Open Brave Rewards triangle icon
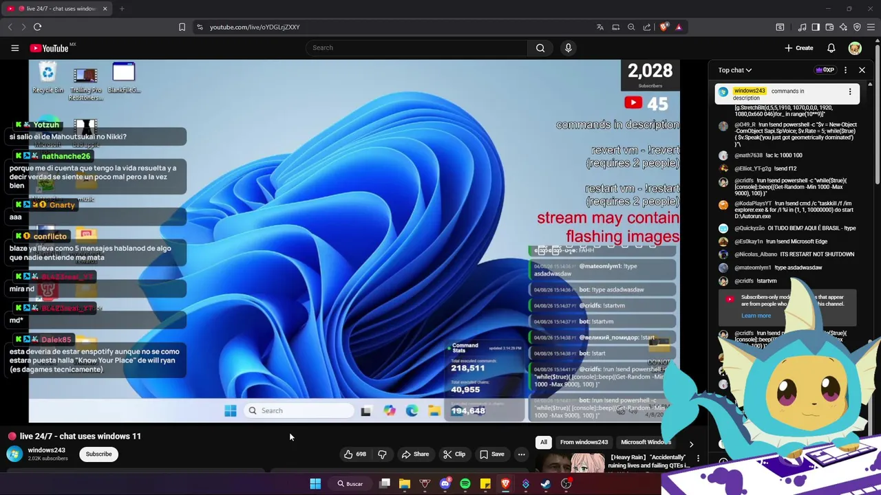This screenshot has height=495, width=881. pos(679,27)
